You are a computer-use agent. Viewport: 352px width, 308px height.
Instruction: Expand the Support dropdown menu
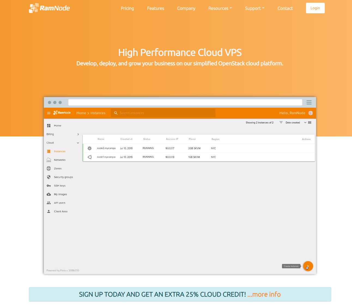(x=254, y=8)
